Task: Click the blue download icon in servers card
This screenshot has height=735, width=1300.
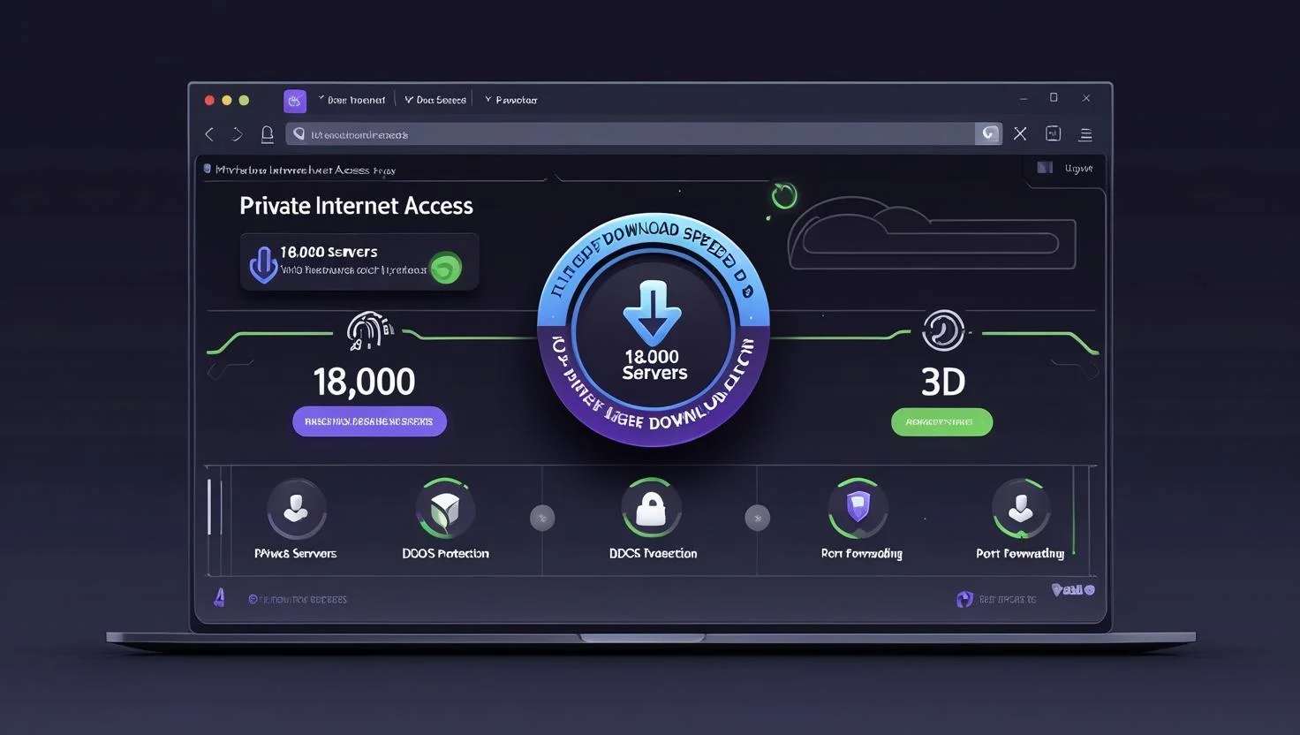Action: pos(262,264)
